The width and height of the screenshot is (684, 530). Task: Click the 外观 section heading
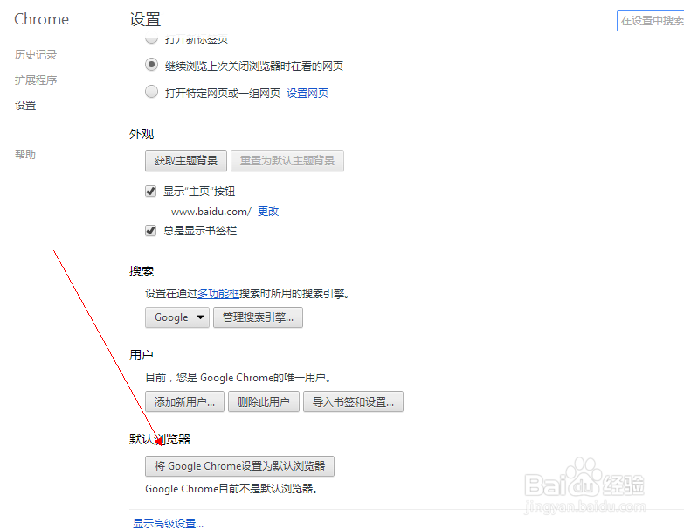coord(142,134)
